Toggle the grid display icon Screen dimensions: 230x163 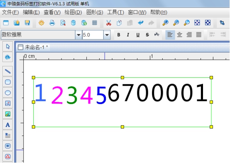tap(95, 23)
